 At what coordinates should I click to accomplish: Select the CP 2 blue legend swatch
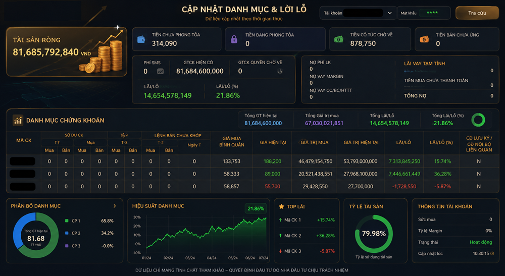[x=67, y=233]
